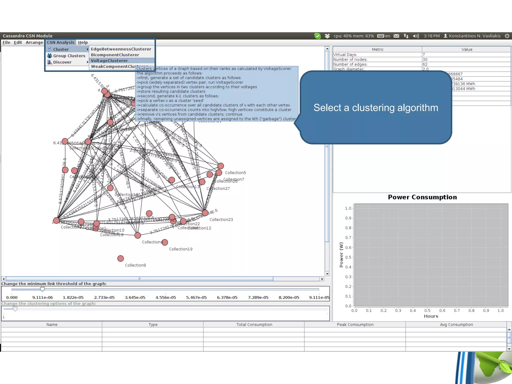Choose the Group Clusters menu entry
The width and height of the screenshot is (512, 384).
click(67, 56)
